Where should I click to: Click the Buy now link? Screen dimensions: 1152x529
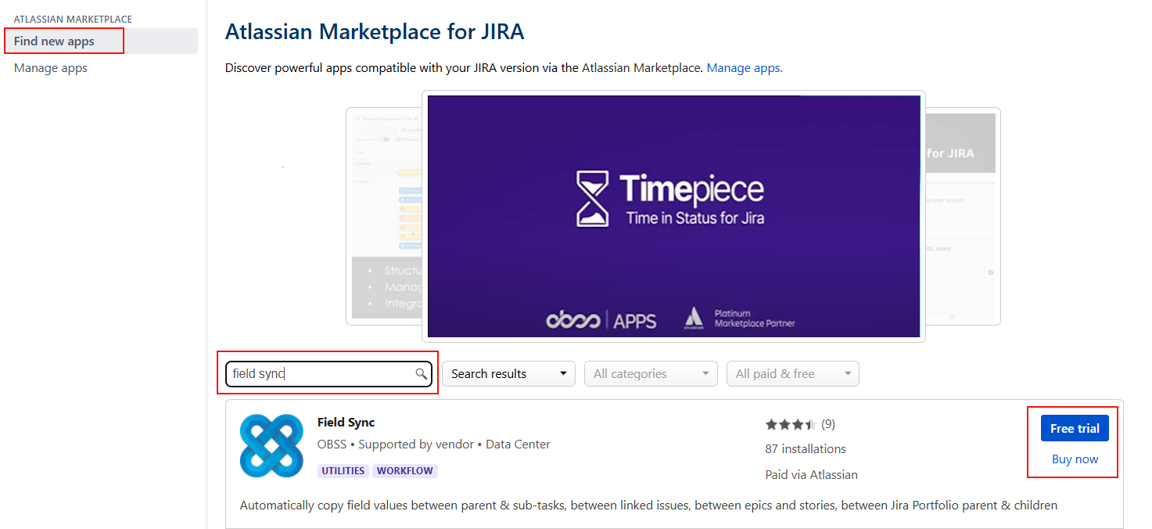pos(1075,459)
